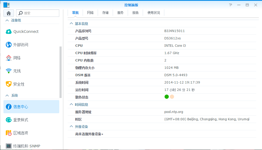
Task: Click the 外部访问 globe icon
Action: click(9, 45)
